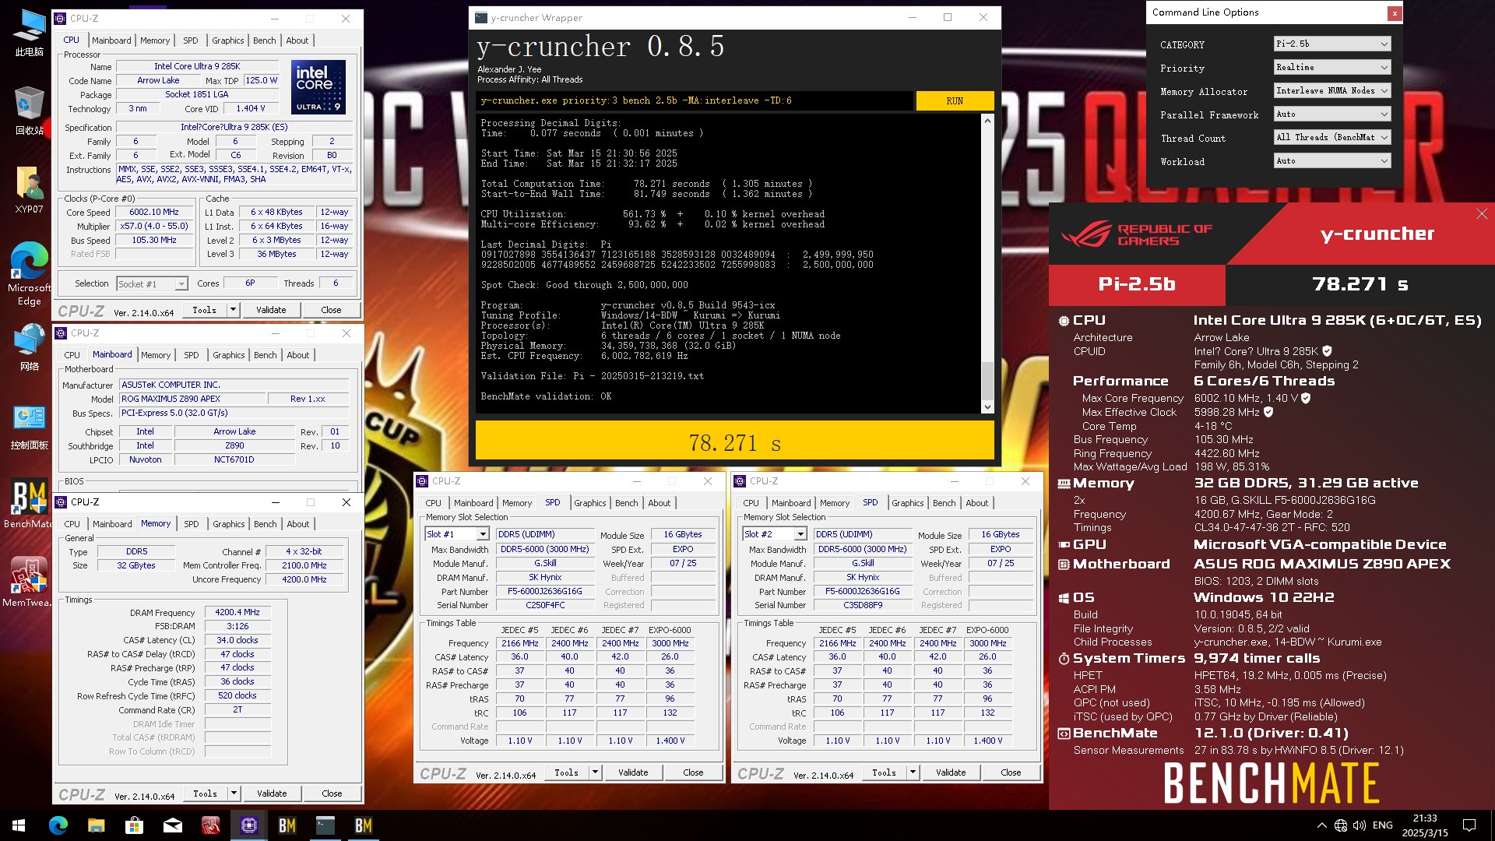The width and height of the screenshot is (1495, 841).
Task: Open the Memory Allocator dropdown
Action: coord(1331,90)
